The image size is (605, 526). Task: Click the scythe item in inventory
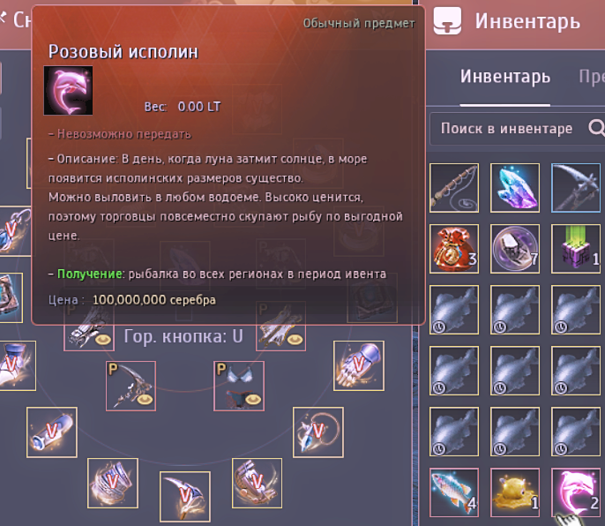click(x=576, y=188)
